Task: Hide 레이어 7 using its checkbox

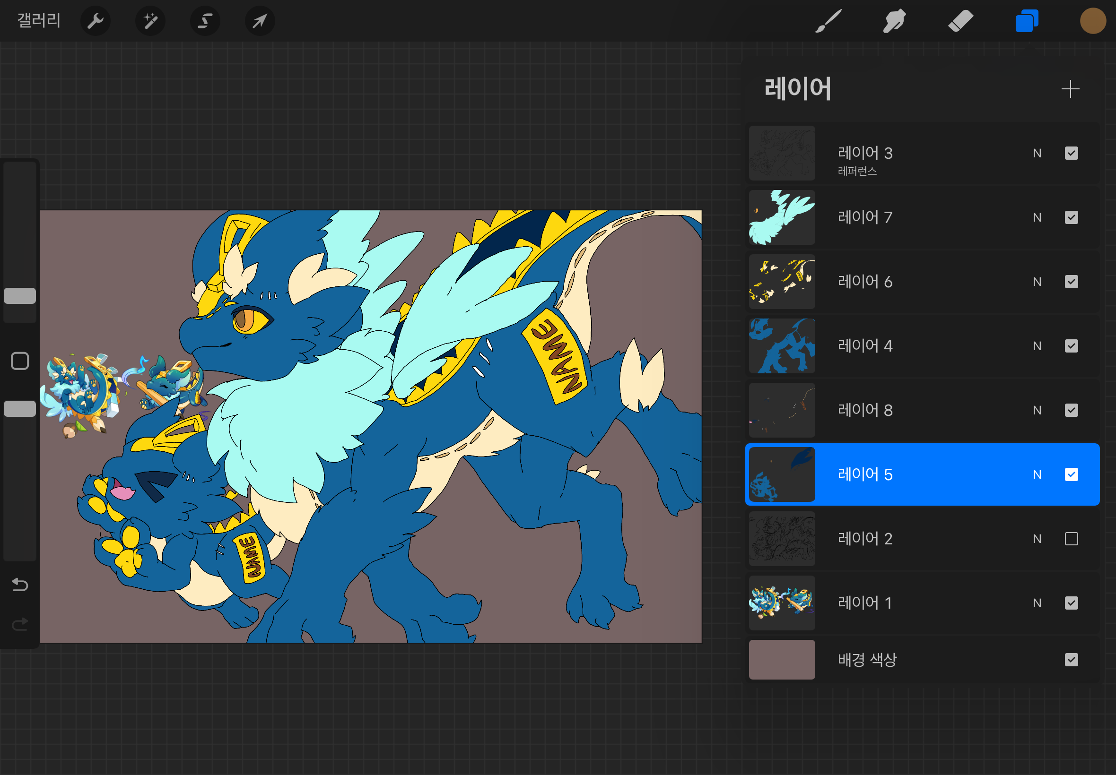Action: [x=1071, y=217]
